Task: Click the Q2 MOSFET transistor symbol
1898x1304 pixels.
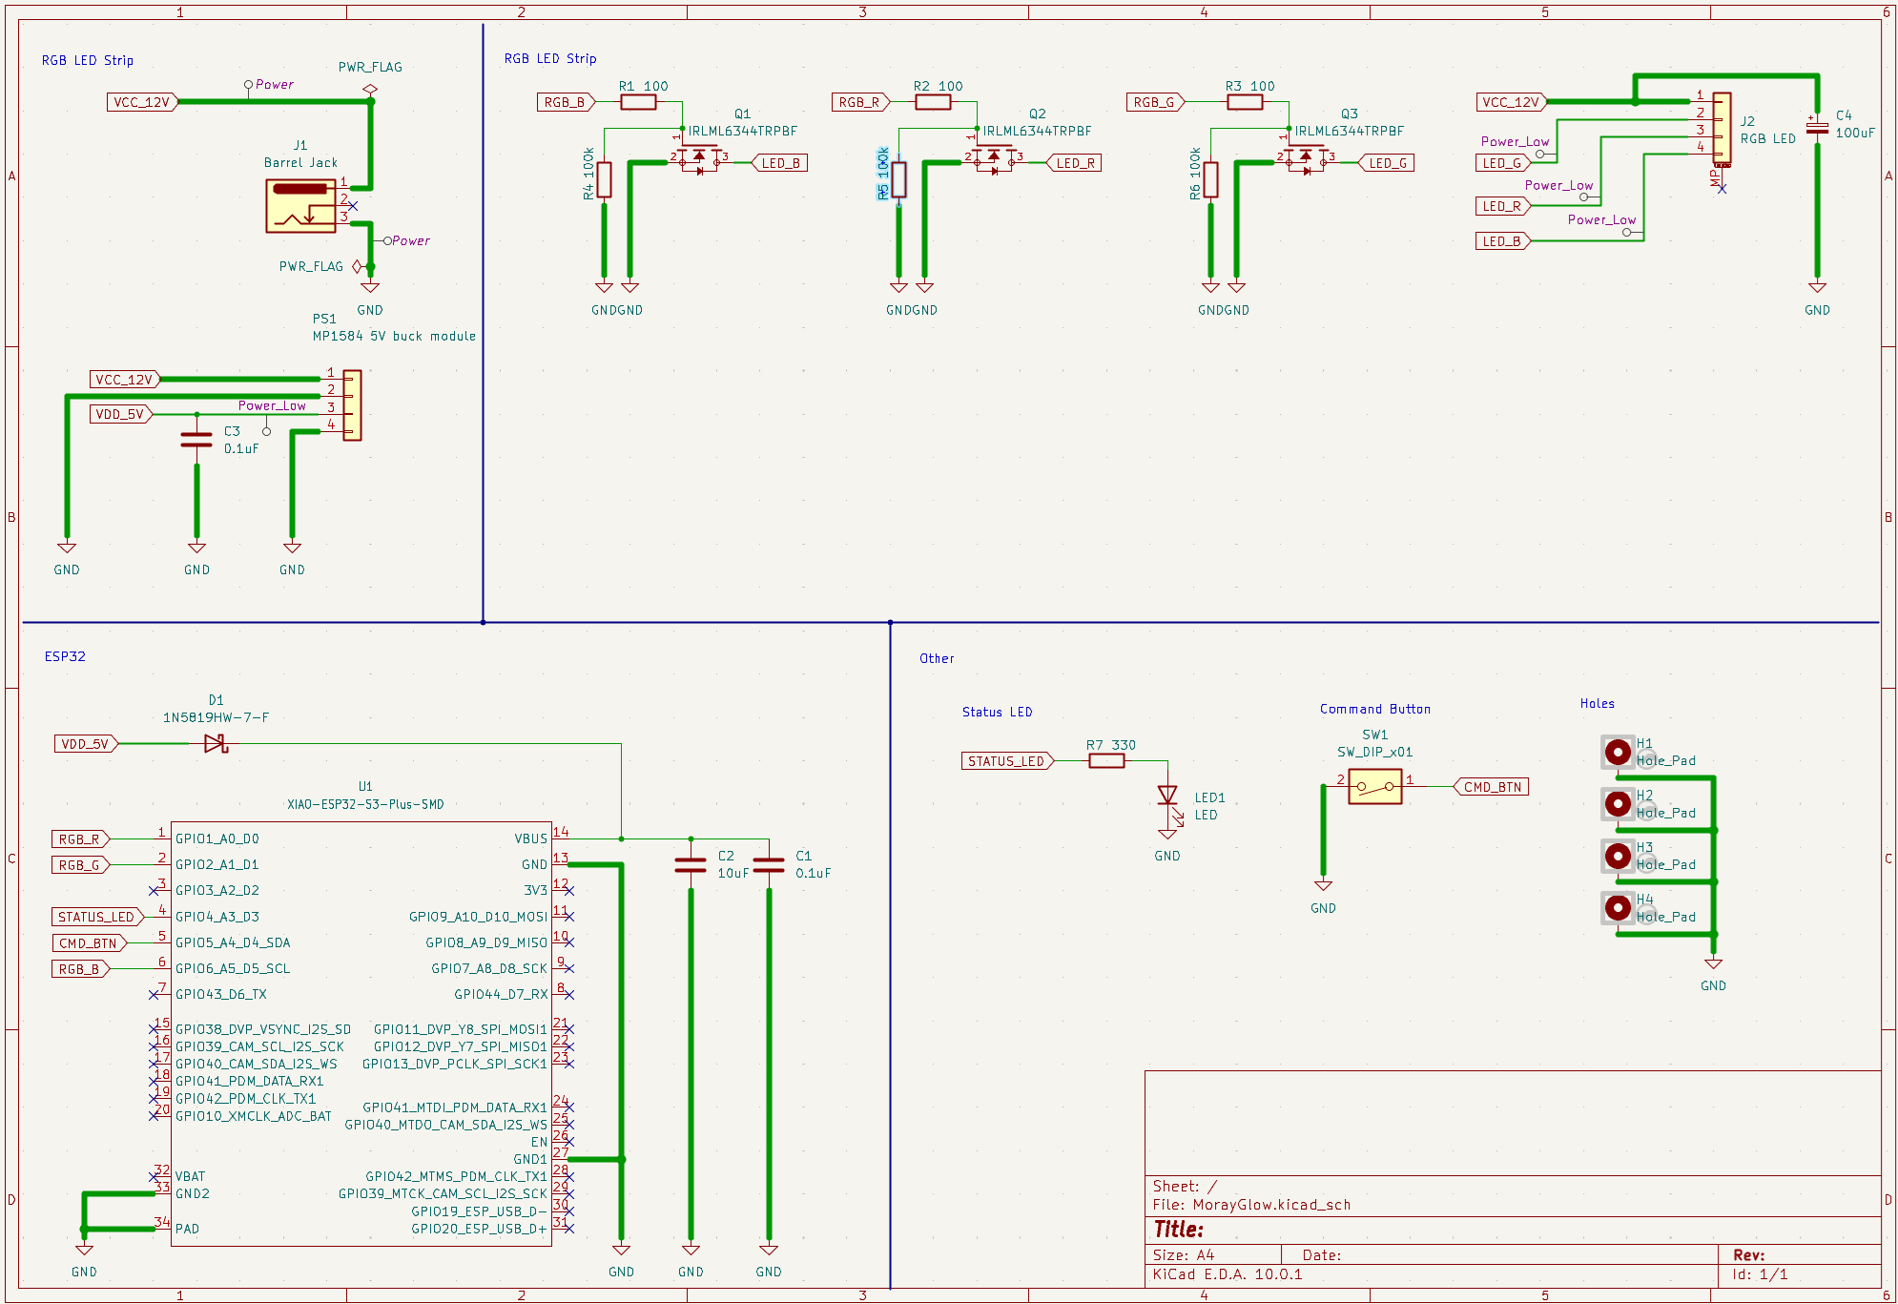Action: pos(994,157)
